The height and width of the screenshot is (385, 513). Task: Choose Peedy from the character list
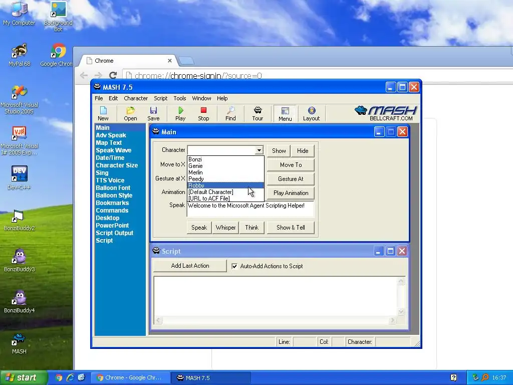[x=225, y=179]
